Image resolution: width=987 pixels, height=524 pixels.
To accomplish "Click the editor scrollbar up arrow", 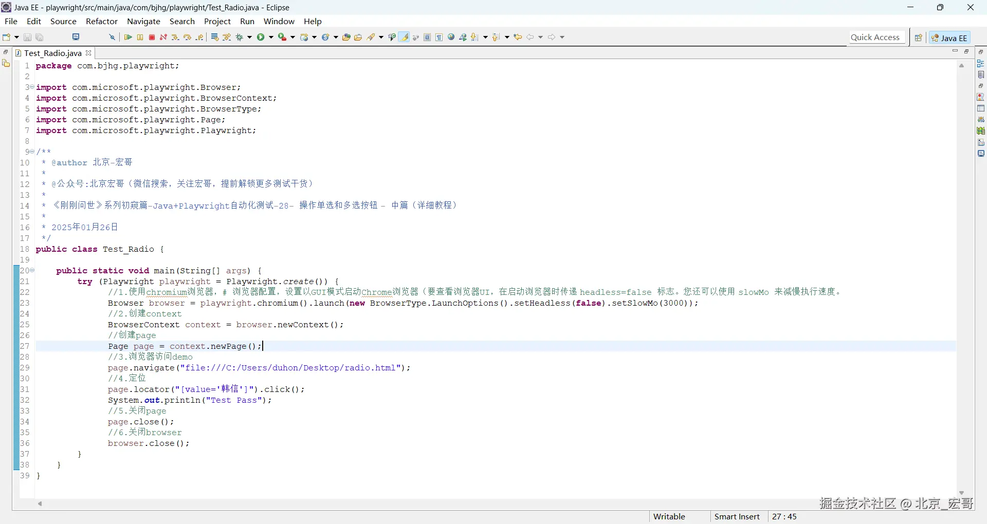I will [961, 65].
